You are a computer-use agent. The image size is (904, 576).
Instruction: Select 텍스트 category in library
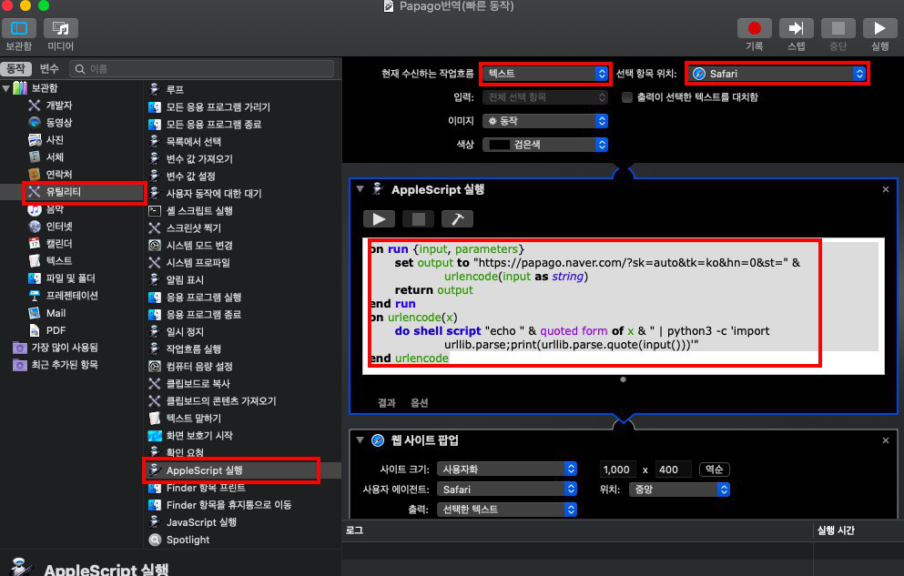click(59, 261)
